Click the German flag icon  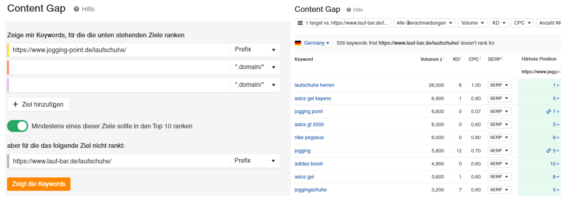(298, 43)
